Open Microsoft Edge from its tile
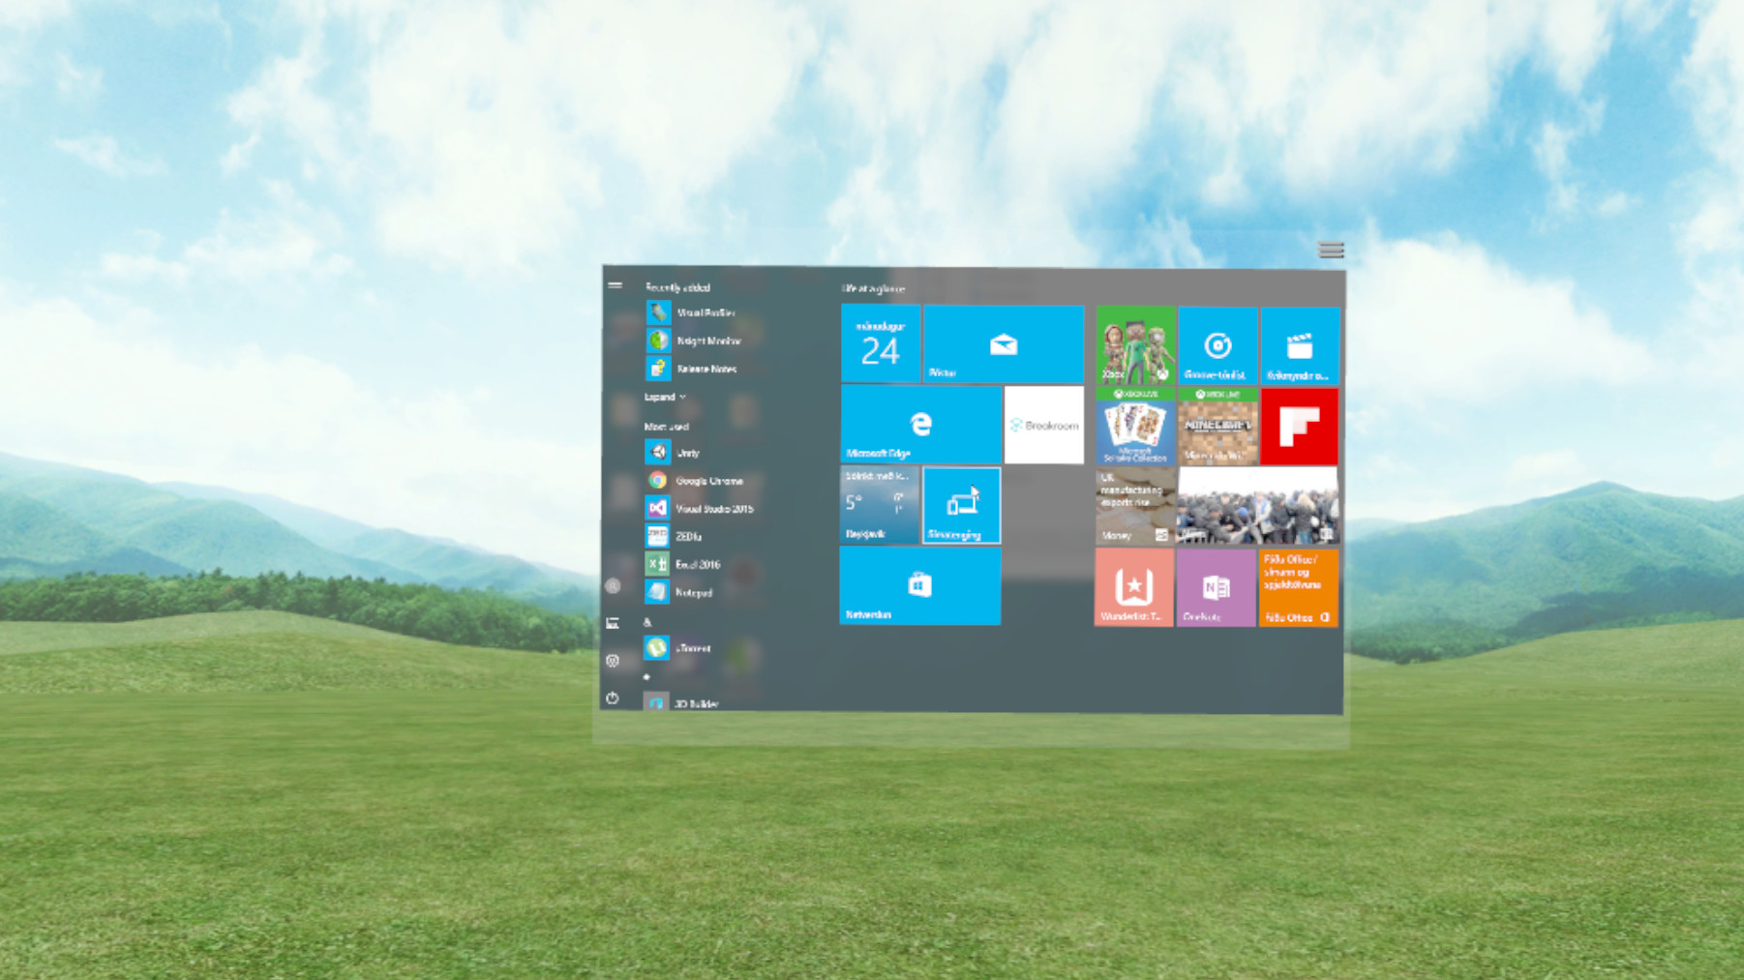This screenshot has width=1744, height=980. [x=920, y=425]
